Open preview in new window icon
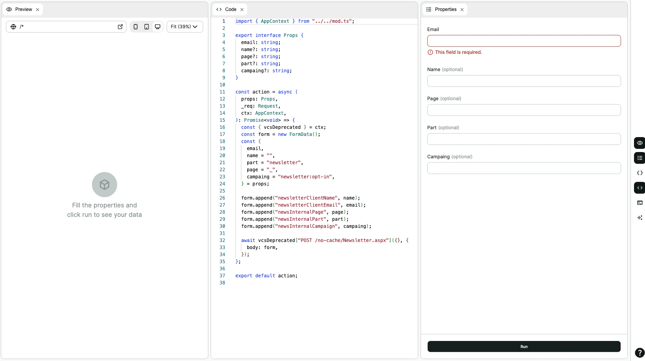The image size is (645, 361). 120,27
